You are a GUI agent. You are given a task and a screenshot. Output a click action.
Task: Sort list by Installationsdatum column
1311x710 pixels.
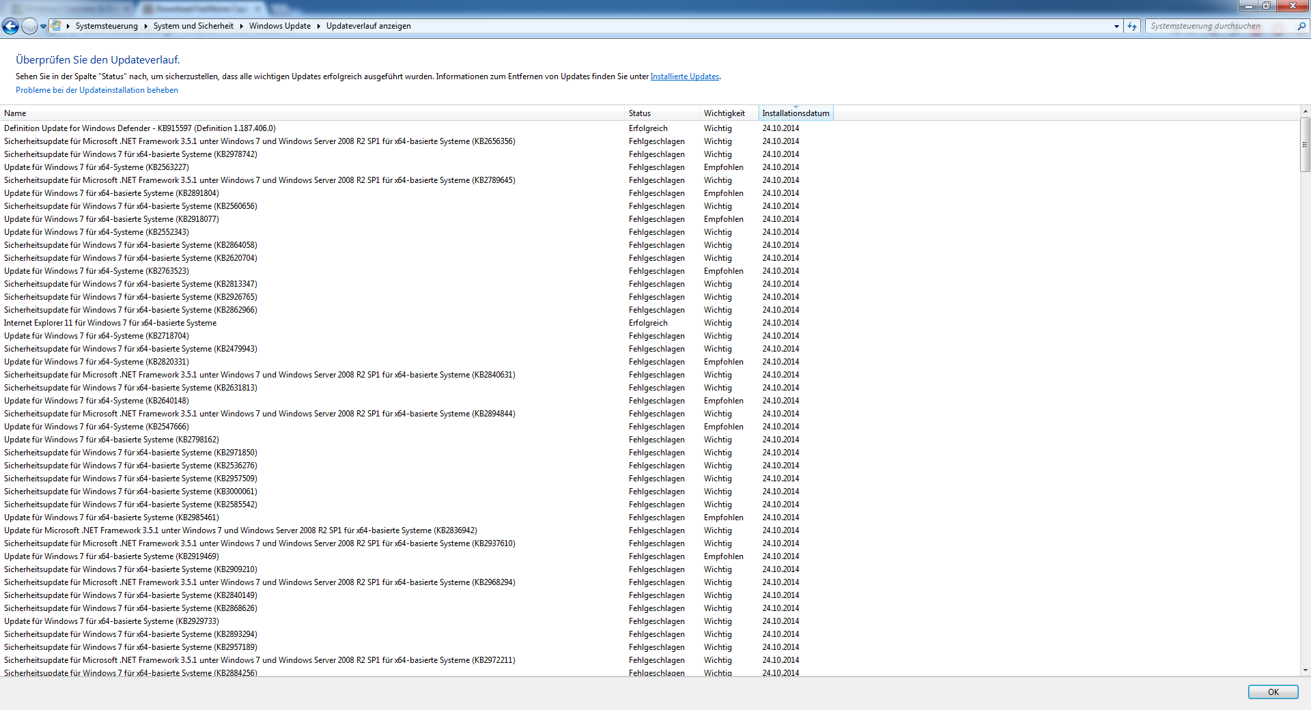[x=795, y=113]
